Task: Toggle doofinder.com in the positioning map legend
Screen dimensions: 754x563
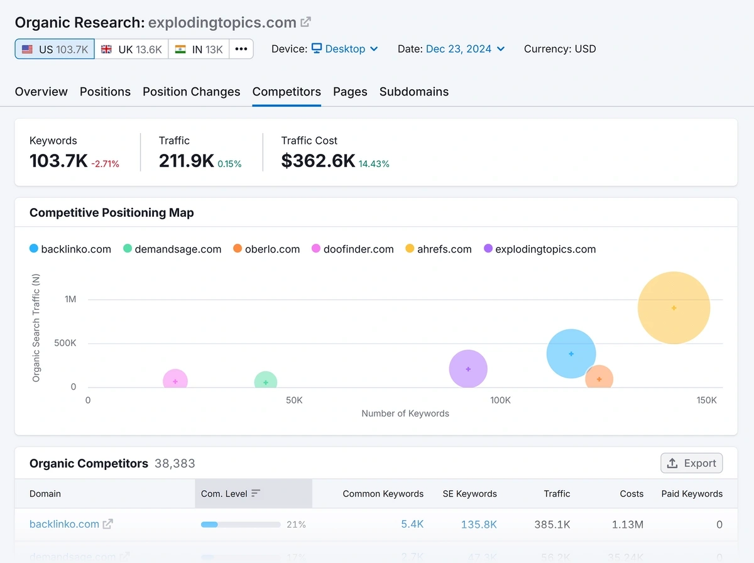Action: click(x=358, y=249)
